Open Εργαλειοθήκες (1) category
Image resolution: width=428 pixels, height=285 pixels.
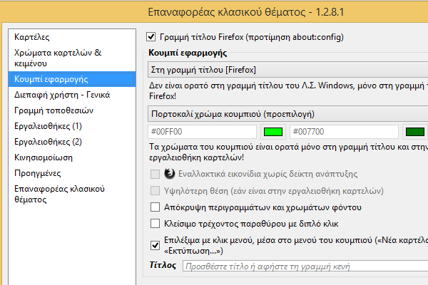[72, 126]
